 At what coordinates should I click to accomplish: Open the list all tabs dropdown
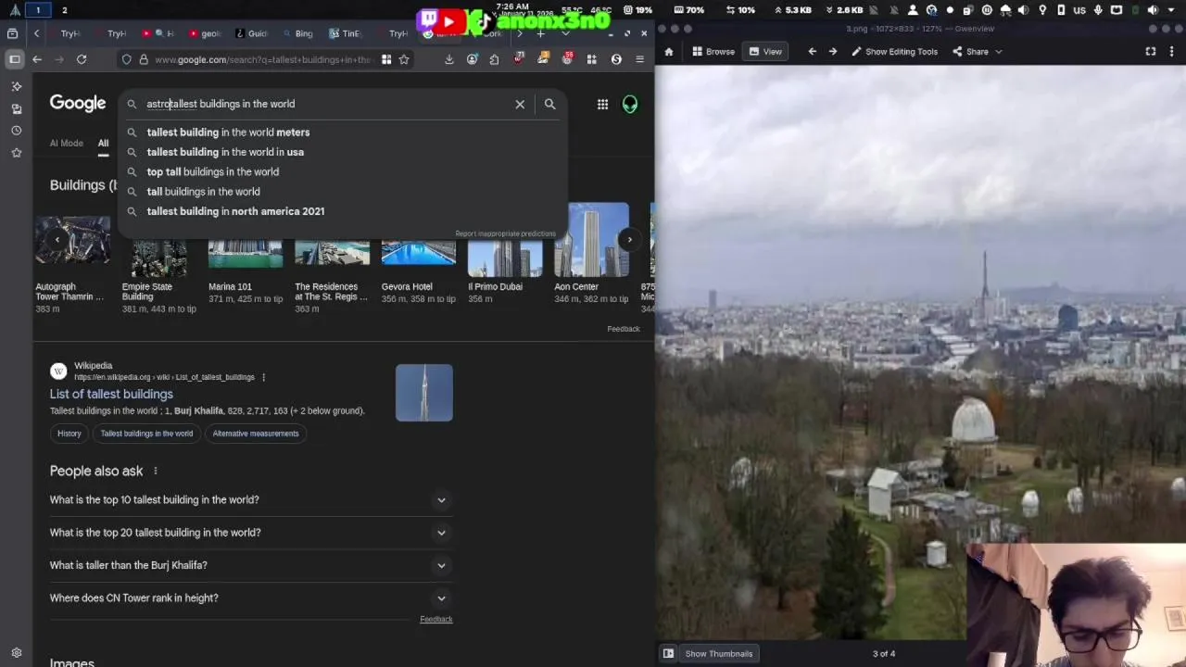tap(564, 33)
